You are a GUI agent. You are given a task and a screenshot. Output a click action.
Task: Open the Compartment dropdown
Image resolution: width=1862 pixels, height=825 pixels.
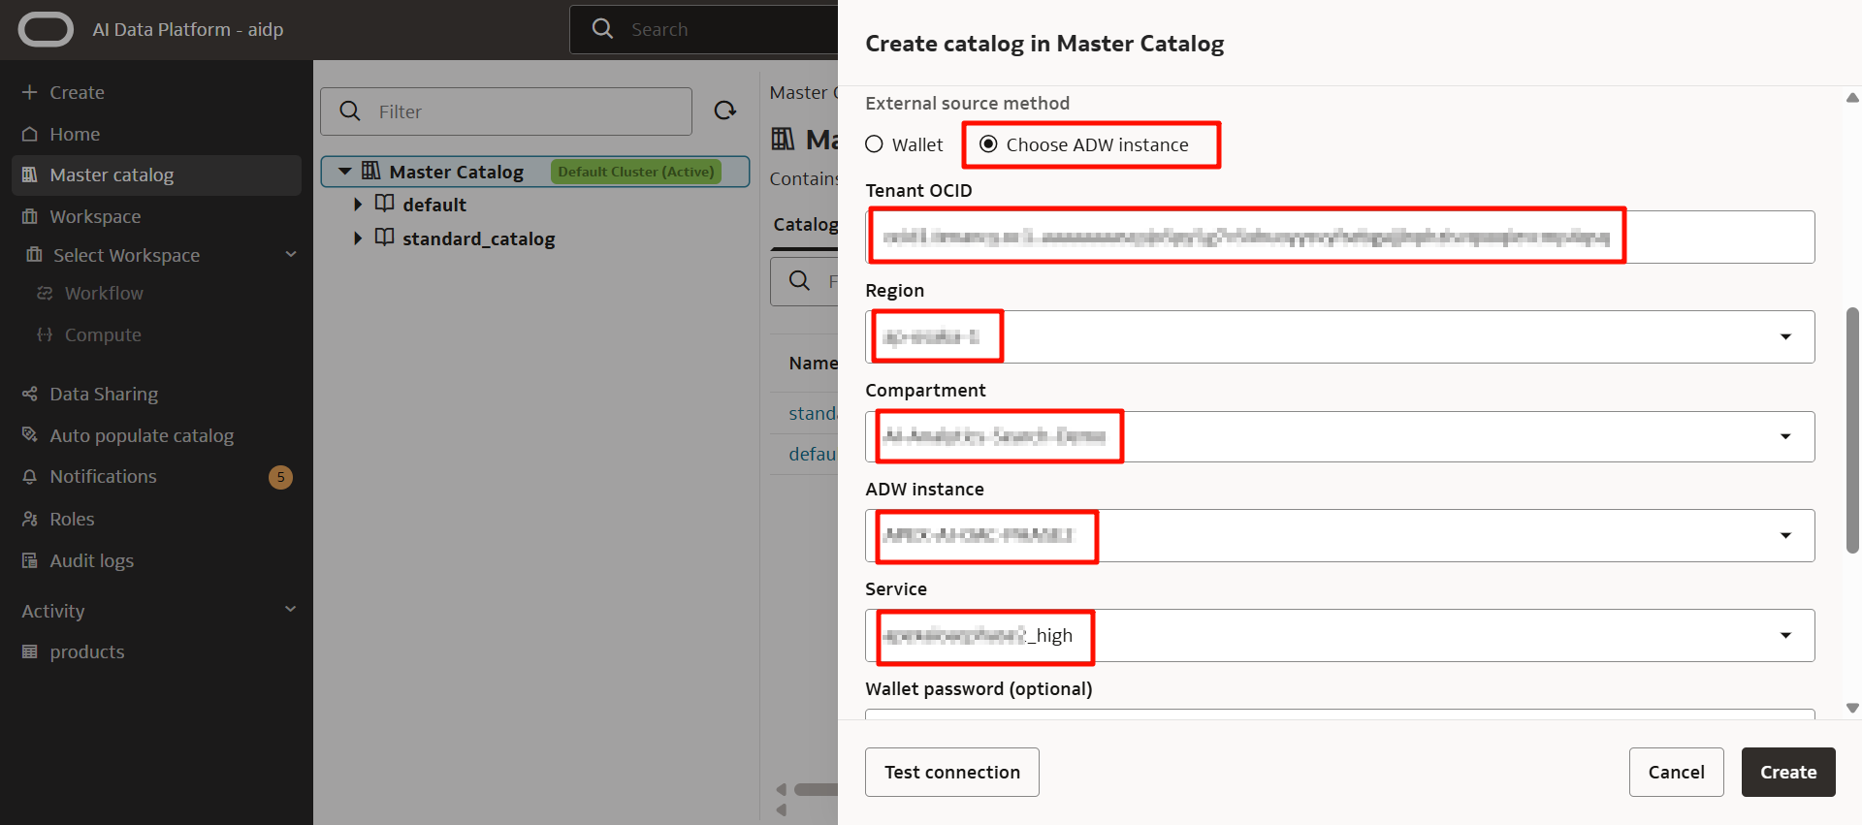[x=1339, y=436]
